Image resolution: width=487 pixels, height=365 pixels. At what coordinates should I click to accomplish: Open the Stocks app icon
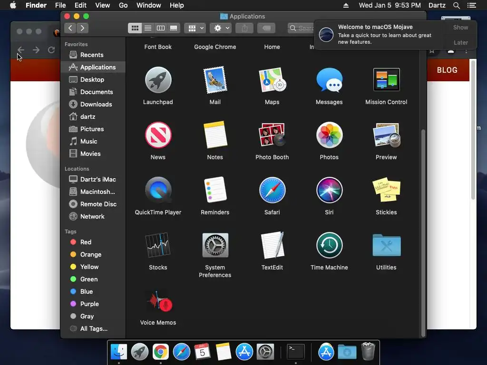pos(158,245)
